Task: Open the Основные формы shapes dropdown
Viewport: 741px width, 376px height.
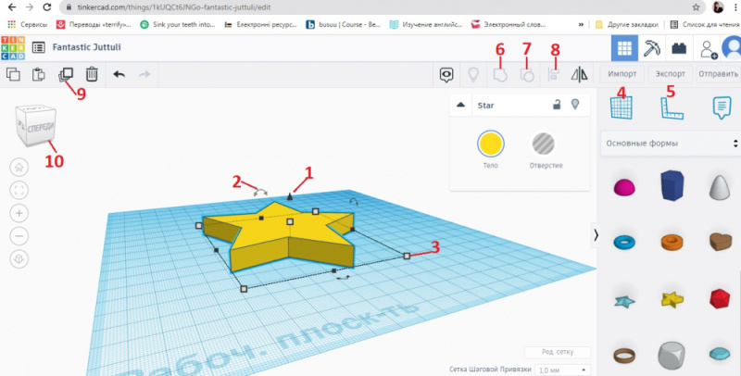Action: [671, 144]
